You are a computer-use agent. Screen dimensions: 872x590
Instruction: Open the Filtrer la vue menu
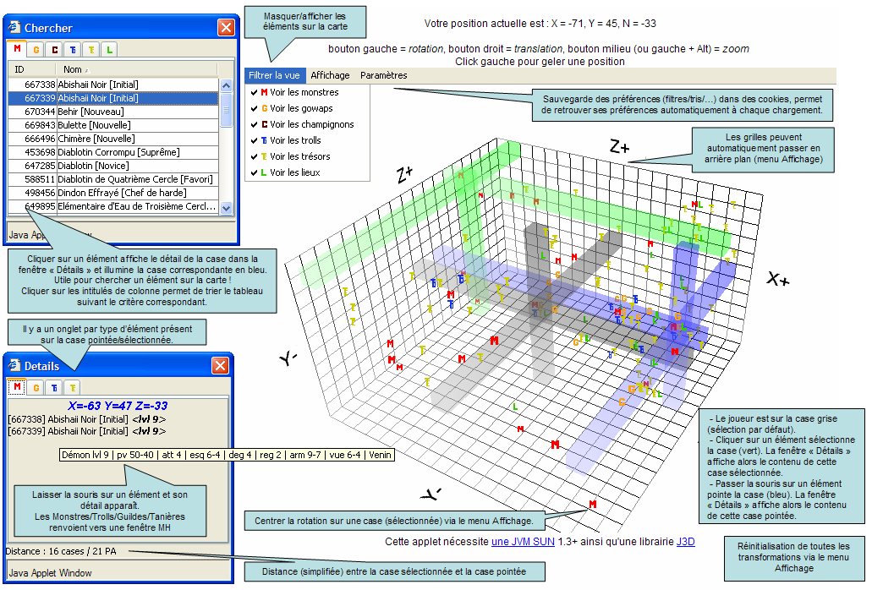click(x=274, y=75)
